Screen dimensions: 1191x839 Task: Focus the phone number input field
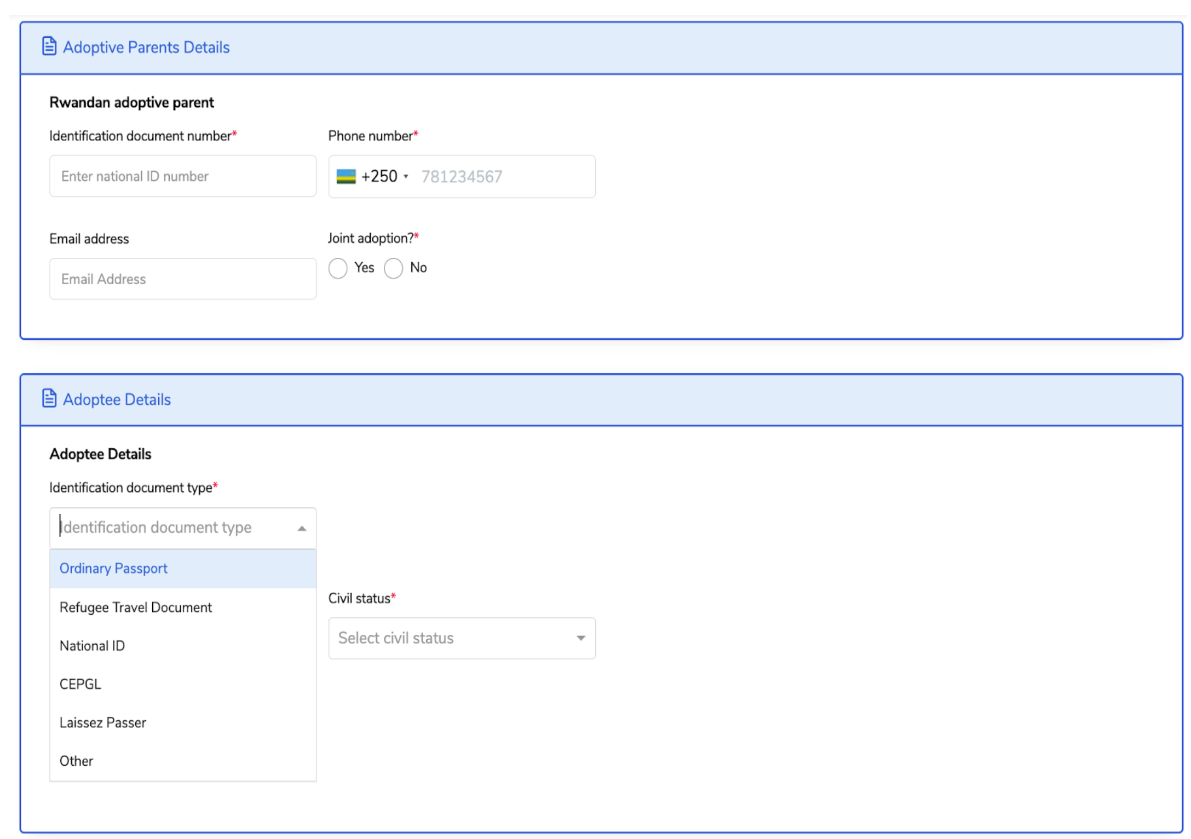pyautogui.click(x=504, y=176)
